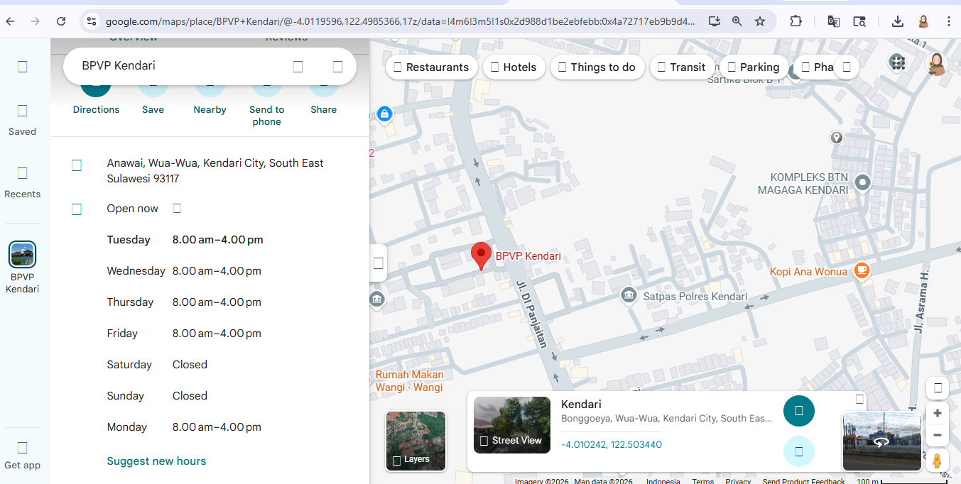Image resolution: width=961 pixels, height=484 pixels.
Task: Select the Satpas Polres Kendari marker
Action: pyautogui.click(x=629, y=295)
